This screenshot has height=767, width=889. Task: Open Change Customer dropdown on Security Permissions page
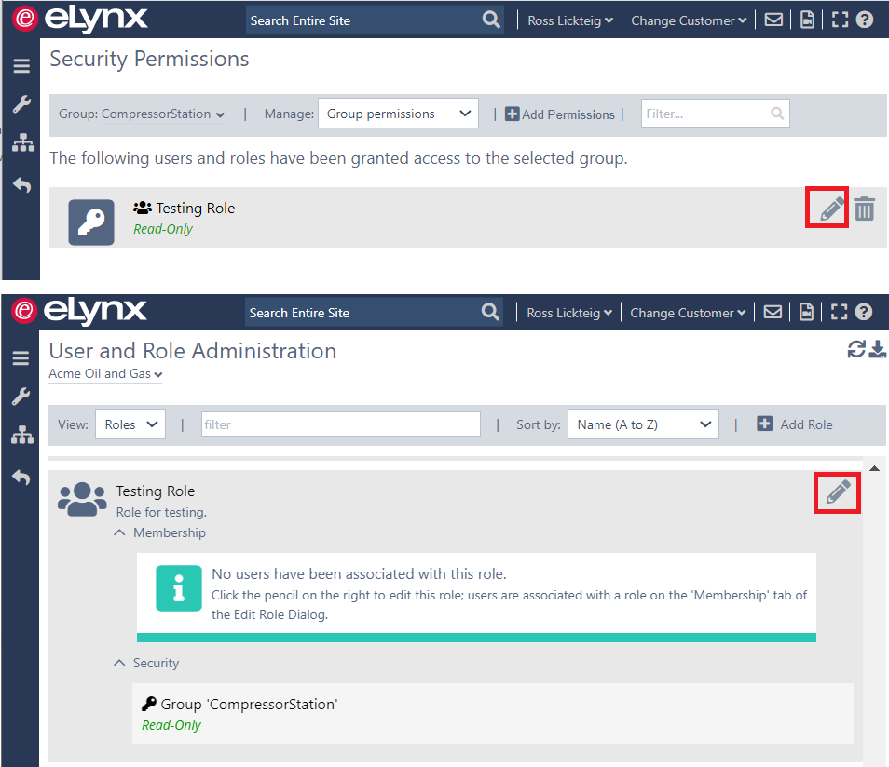[689, 20]
